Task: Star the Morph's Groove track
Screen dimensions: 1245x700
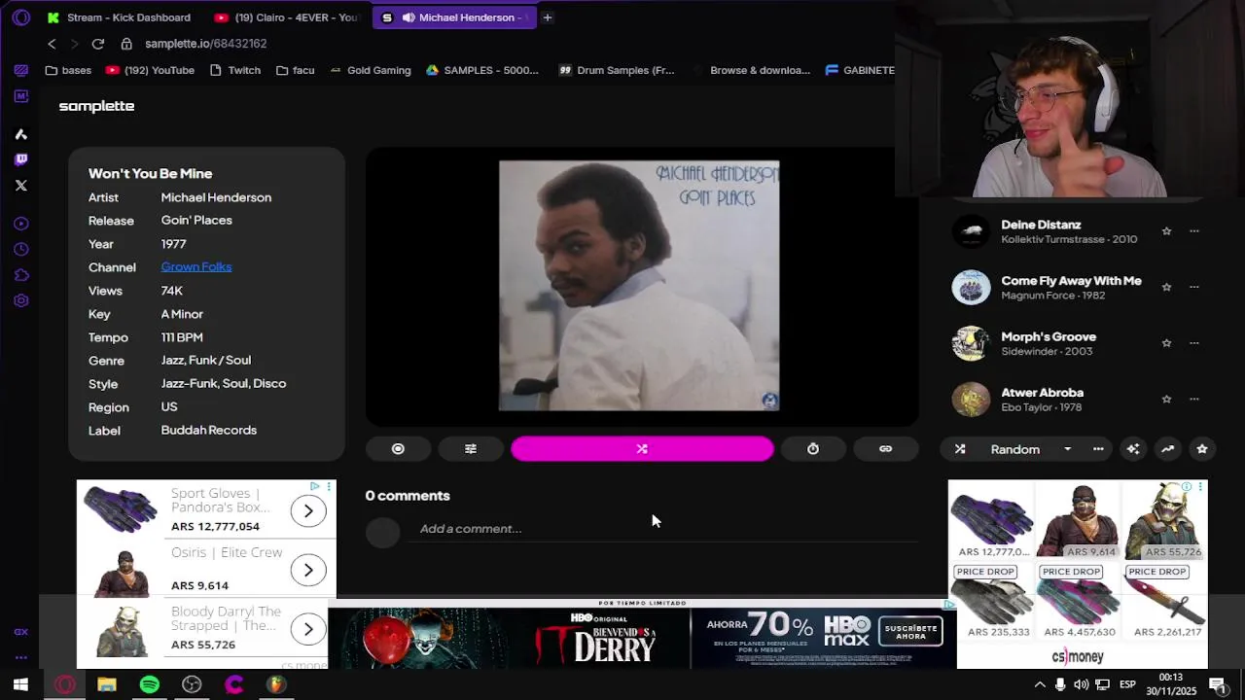Action: 1166,343
